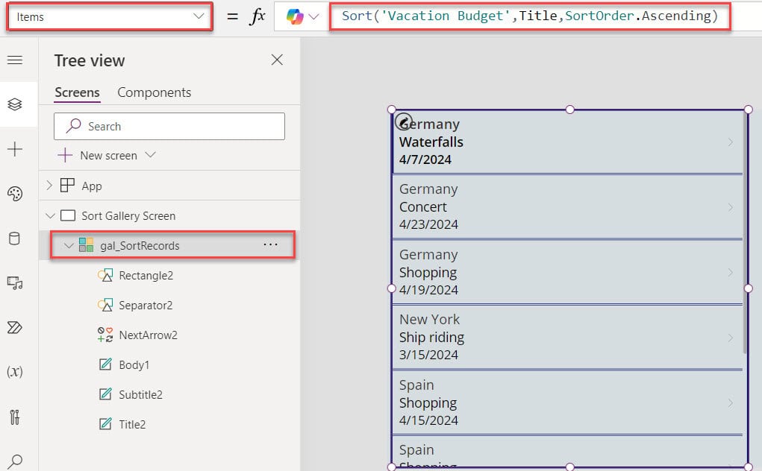Click the 4/19/2024 date text
Screen dimensions: 762x471
click(428, 290)
